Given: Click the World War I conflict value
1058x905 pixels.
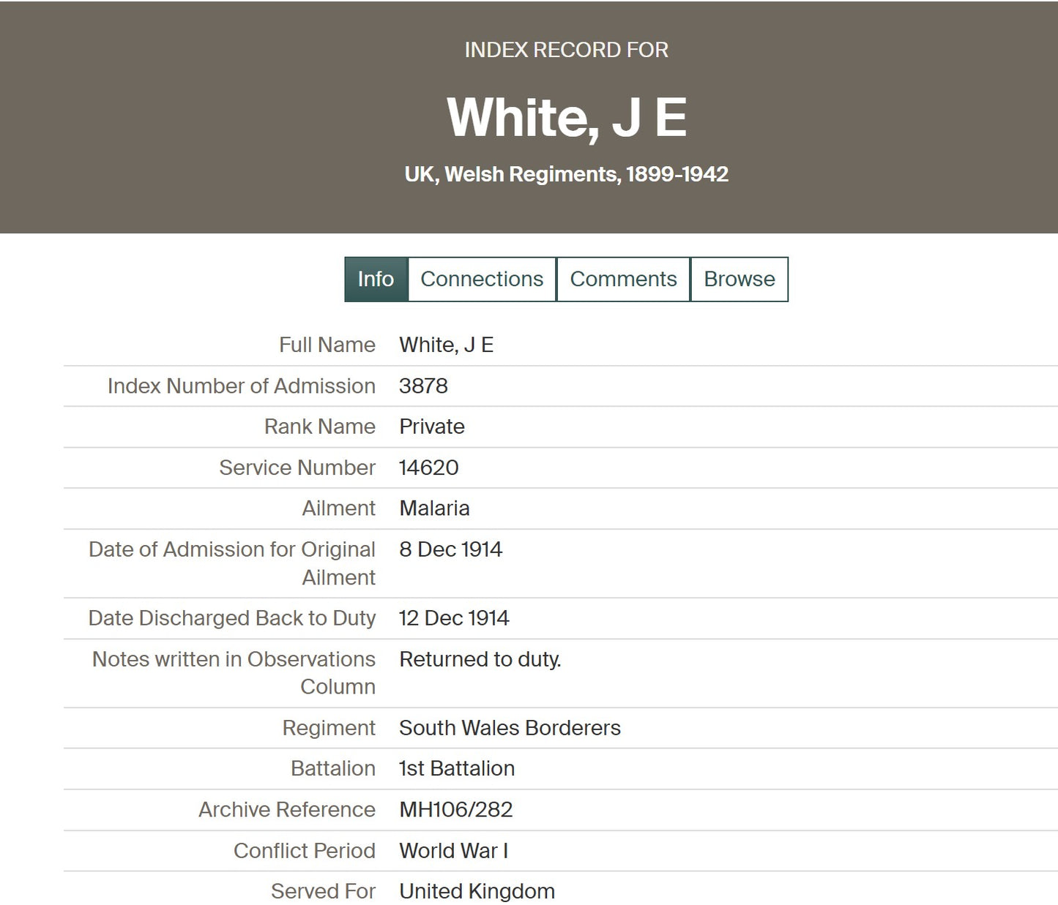Looking at the screenshot, I should coord(453,851).
